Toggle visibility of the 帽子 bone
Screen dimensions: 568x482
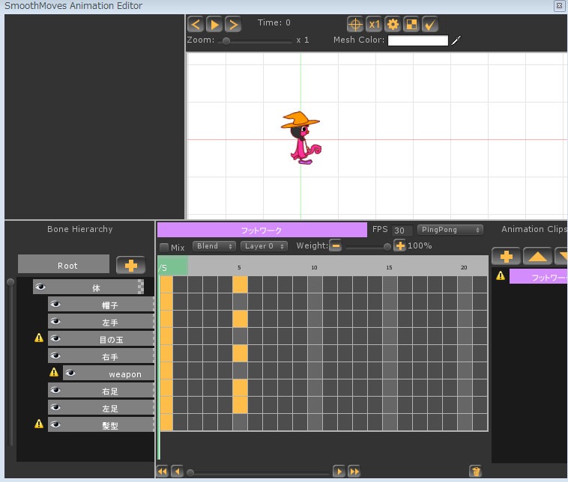55,305
